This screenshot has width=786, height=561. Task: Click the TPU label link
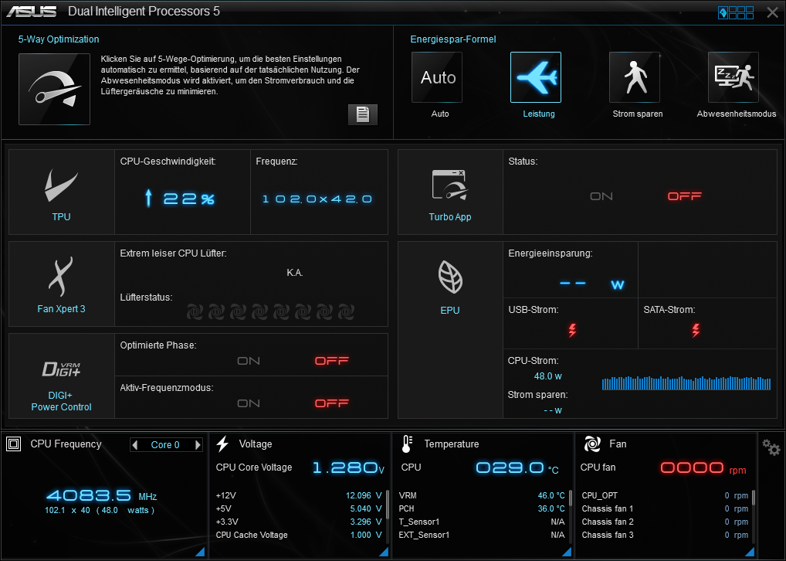pyautogui.click(x=61, y=217)
